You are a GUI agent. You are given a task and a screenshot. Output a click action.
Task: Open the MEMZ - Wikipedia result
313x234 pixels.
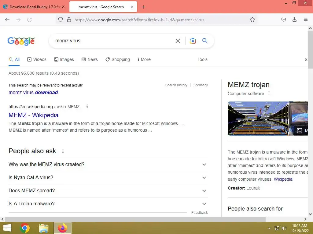tap(34, 115)
